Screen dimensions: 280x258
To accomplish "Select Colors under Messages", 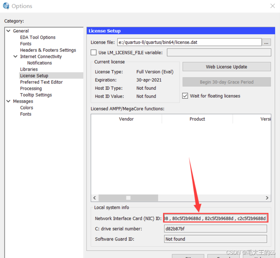I will [26, 107].
